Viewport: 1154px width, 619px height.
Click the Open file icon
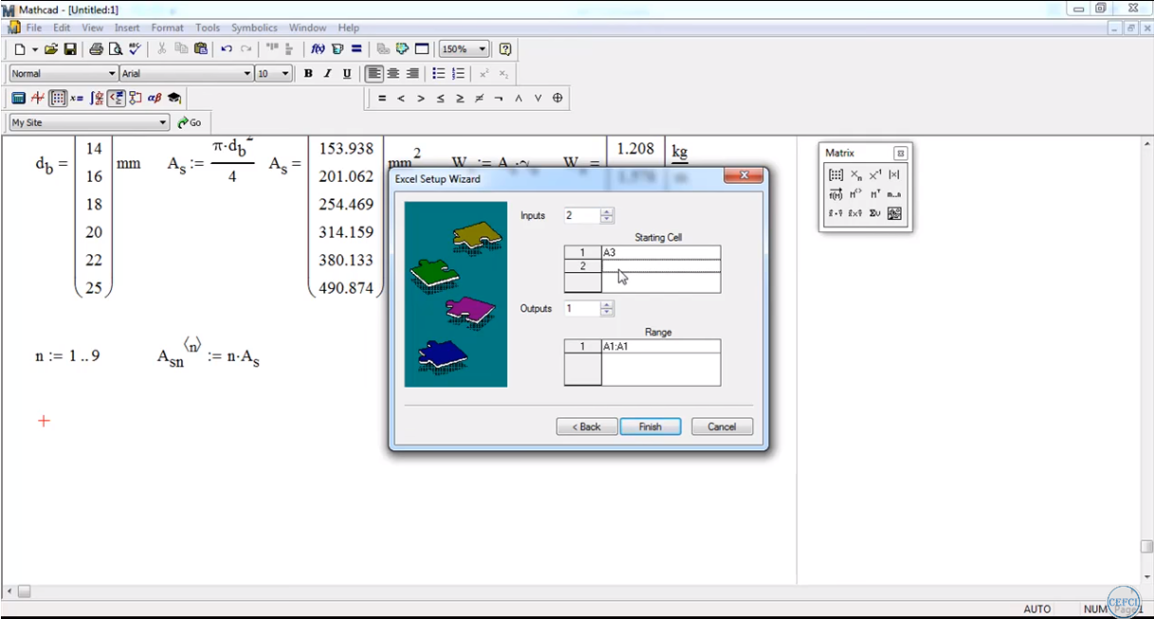point(51,49)
